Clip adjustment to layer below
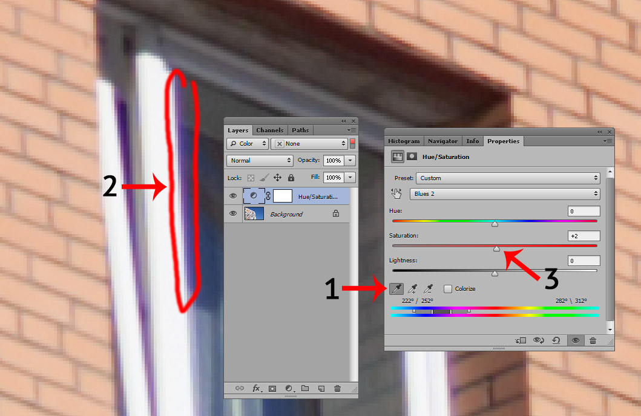Image resolution: width=641 pixels, height=416 pixels. click(521, 340)
